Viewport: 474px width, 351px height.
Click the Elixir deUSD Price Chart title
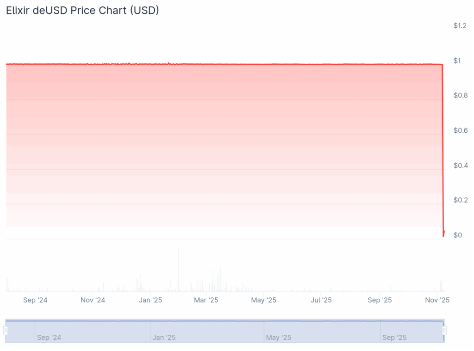[82, 11]
